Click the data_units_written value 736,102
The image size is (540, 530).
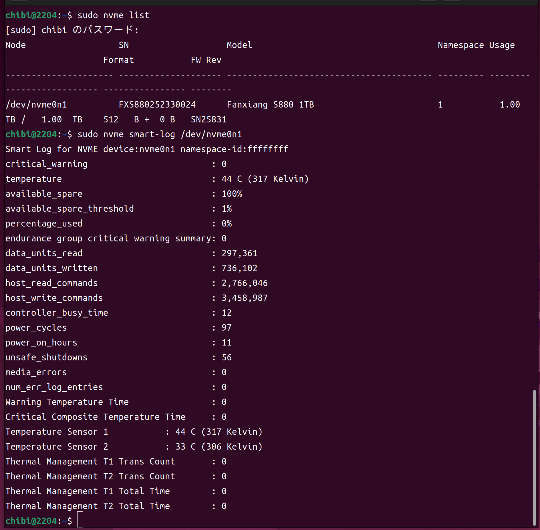[x=239, y=268]
